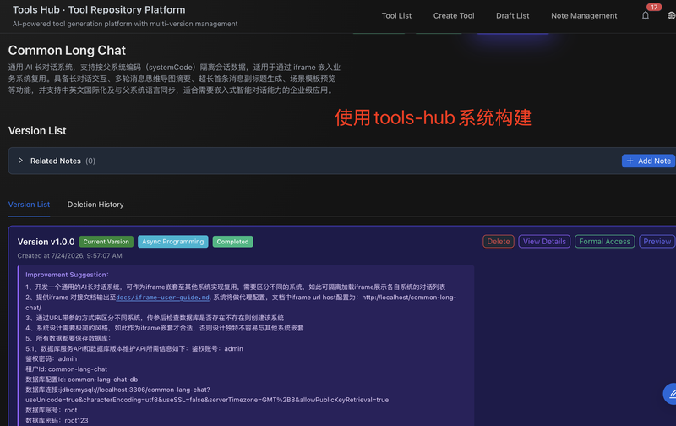
Task: Click the Version v1.0.0 title
Action: [x=46, y=242]
